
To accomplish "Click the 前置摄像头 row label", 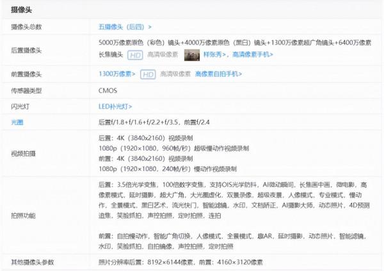I will pyautogui.click(x=26, y=74).
